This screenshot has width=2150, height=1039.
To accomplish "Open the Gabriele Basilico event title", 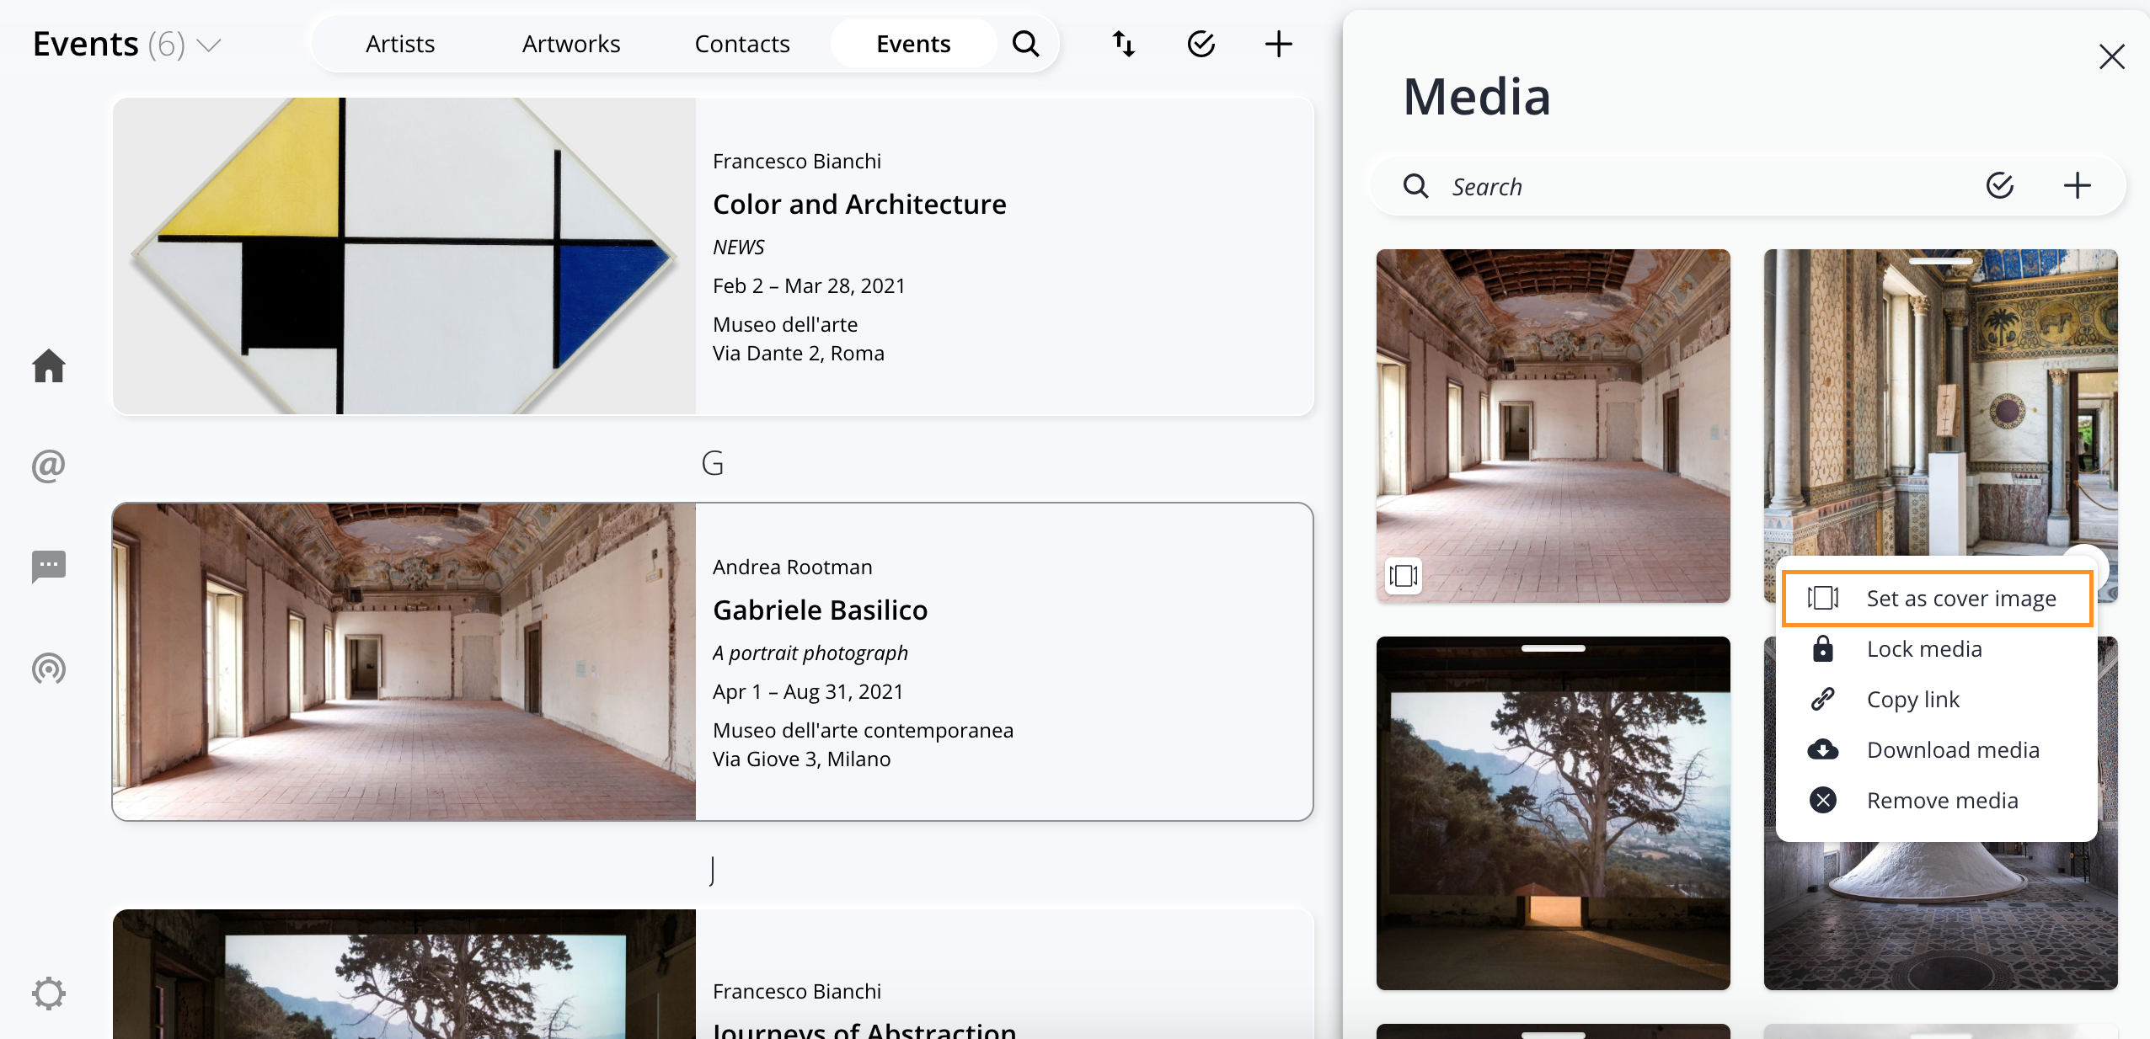I will click(820, 610).
